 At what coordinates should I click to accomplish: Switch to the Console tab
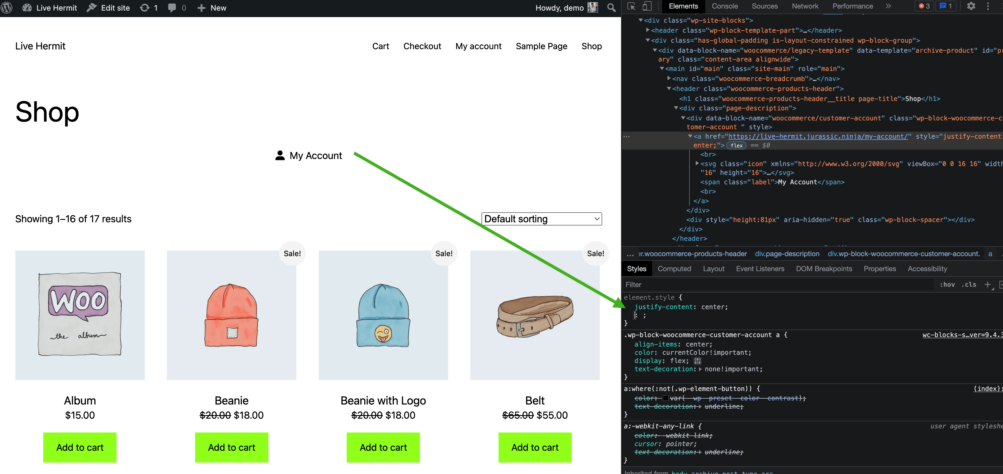click(725, 6)
